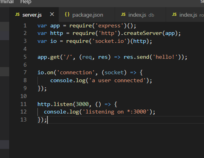Click the 'hello!' string on line 5
Image resolution: width=204 pixels, height=158 pixels.
(165, 57)
